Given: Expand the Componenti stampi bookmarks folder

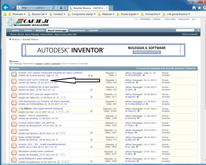Looking at the screenshot, I should (x=82, y=14).
